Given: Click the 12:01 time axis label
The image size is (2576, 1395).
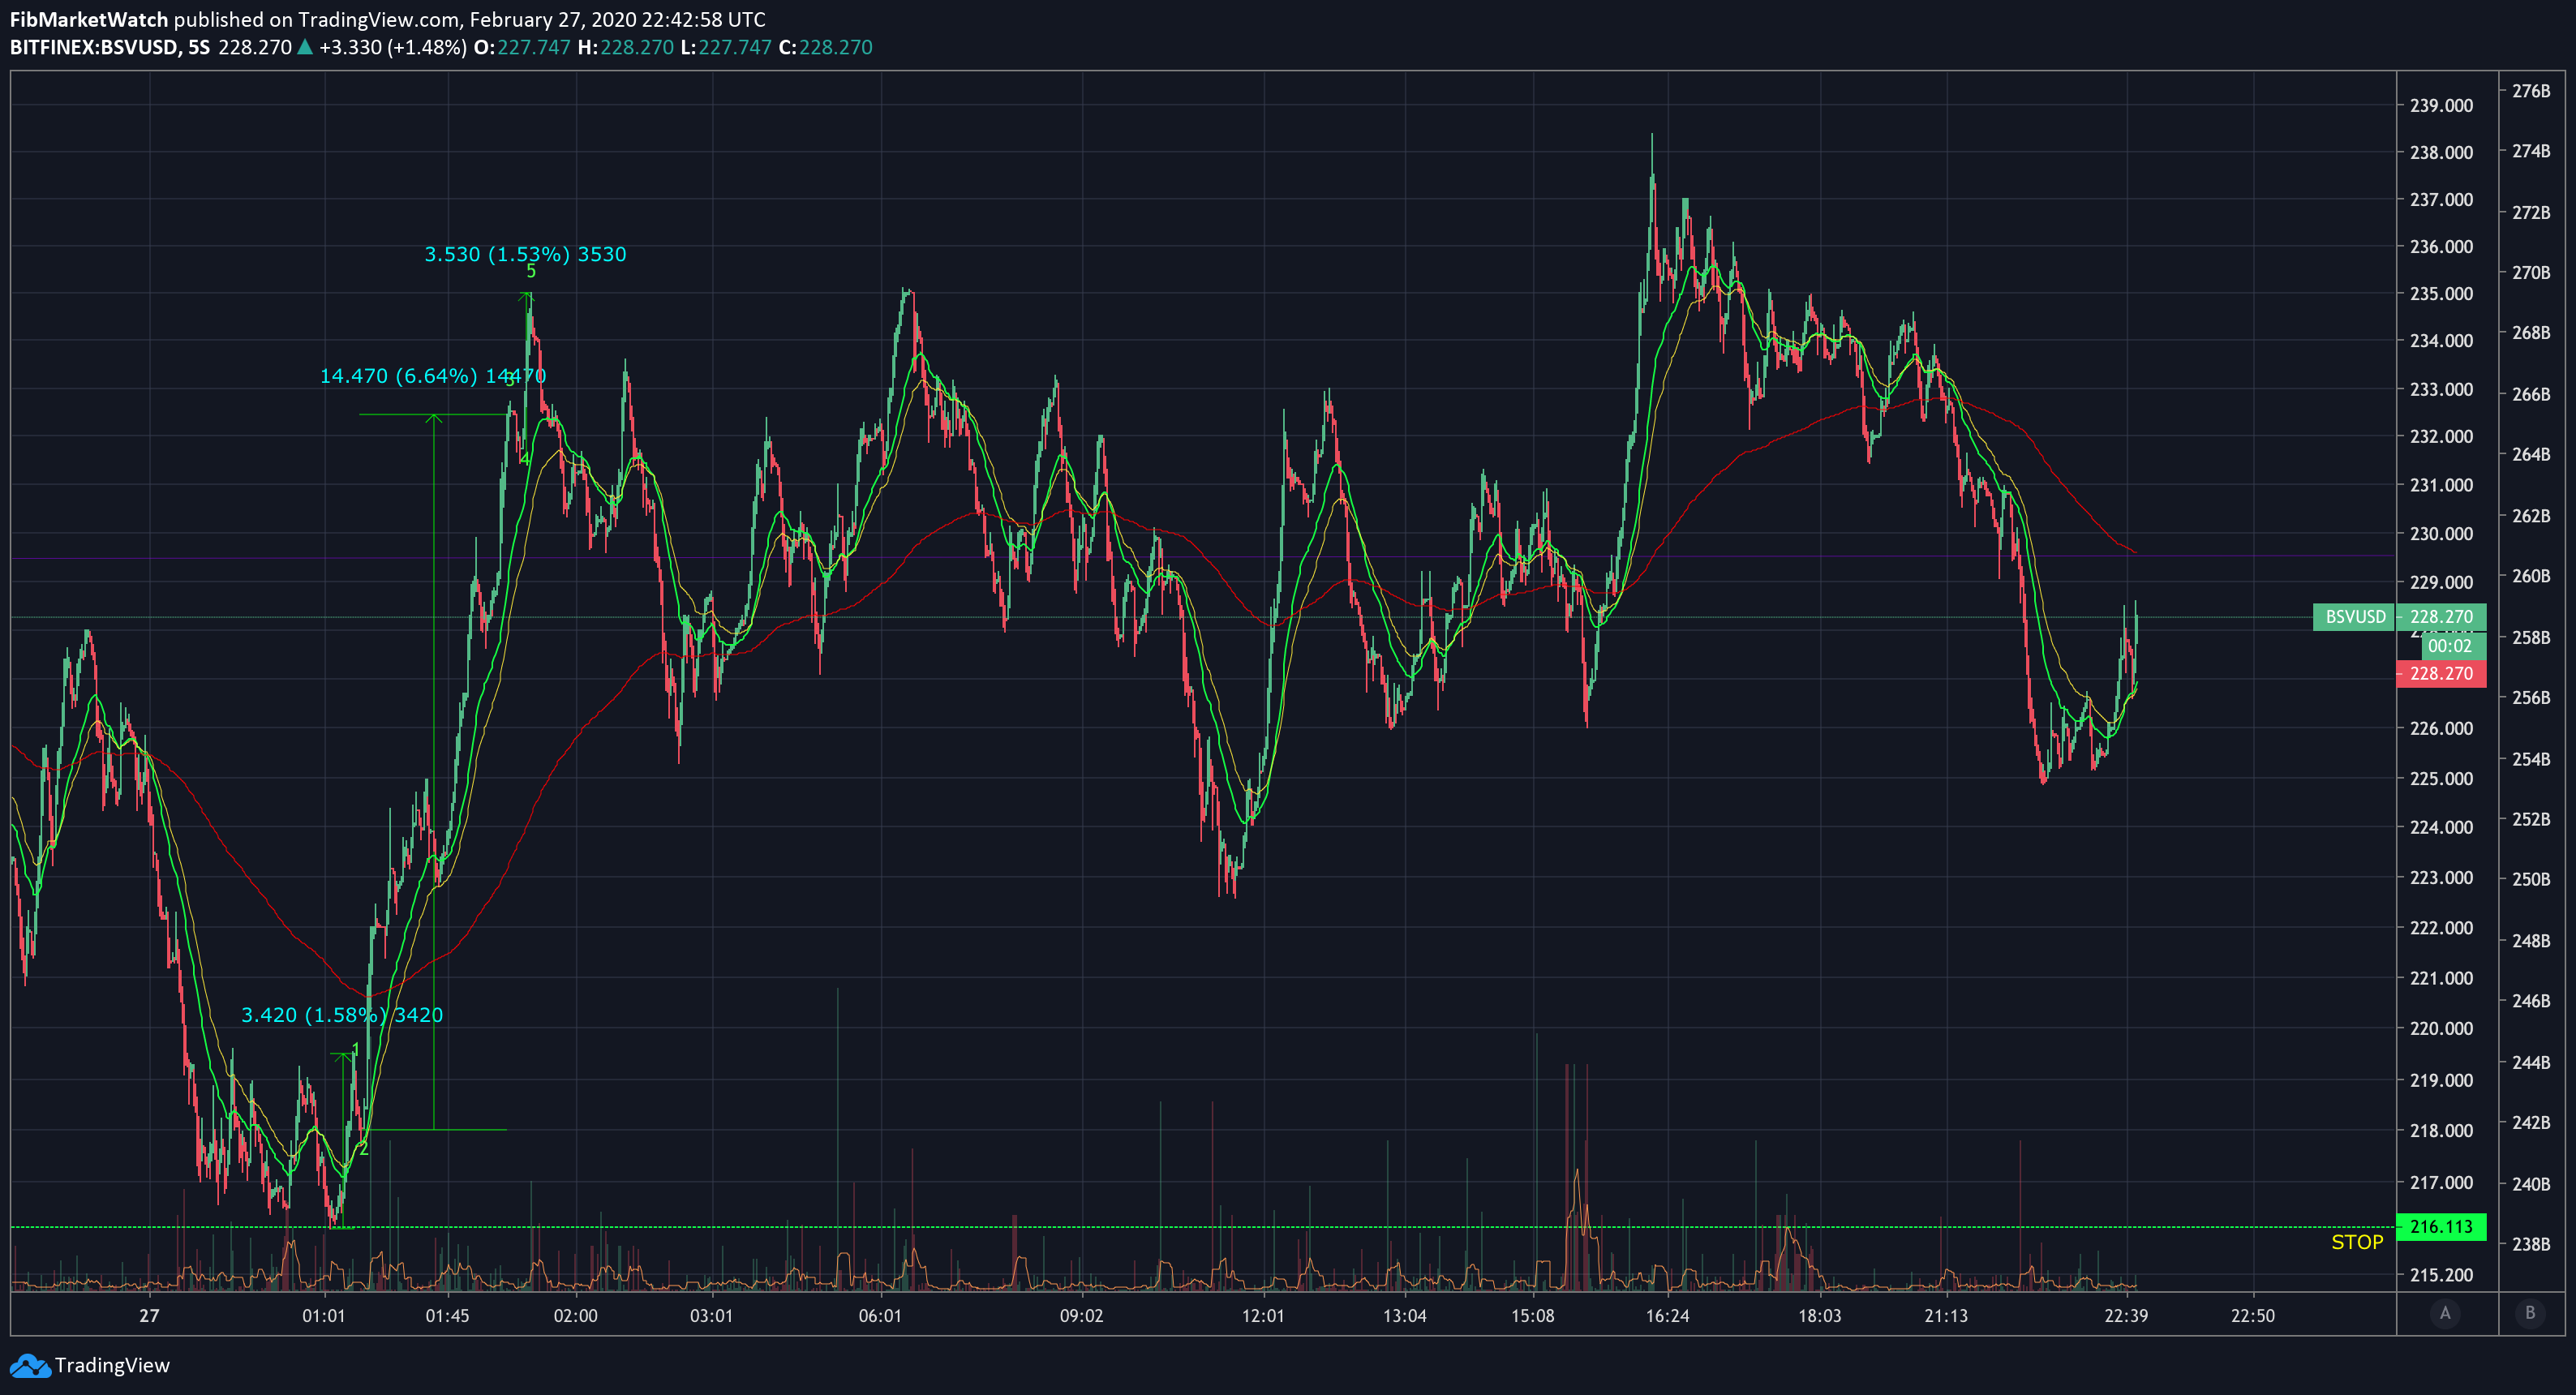Looking at the screenshot, I should [1263, 1316].
